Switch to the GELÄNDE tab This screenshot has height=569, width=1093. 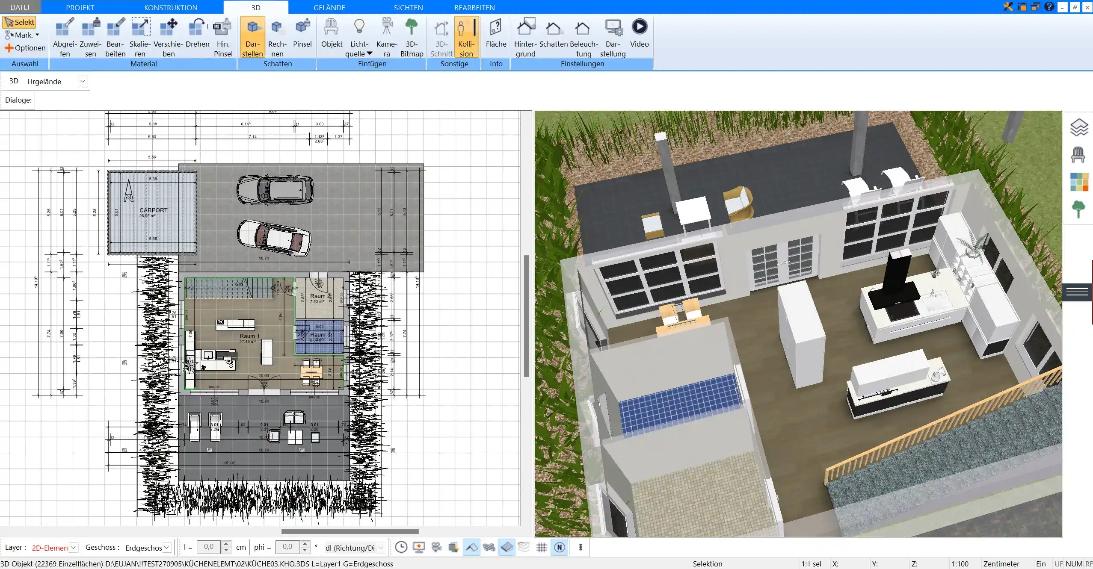point(329,7)
